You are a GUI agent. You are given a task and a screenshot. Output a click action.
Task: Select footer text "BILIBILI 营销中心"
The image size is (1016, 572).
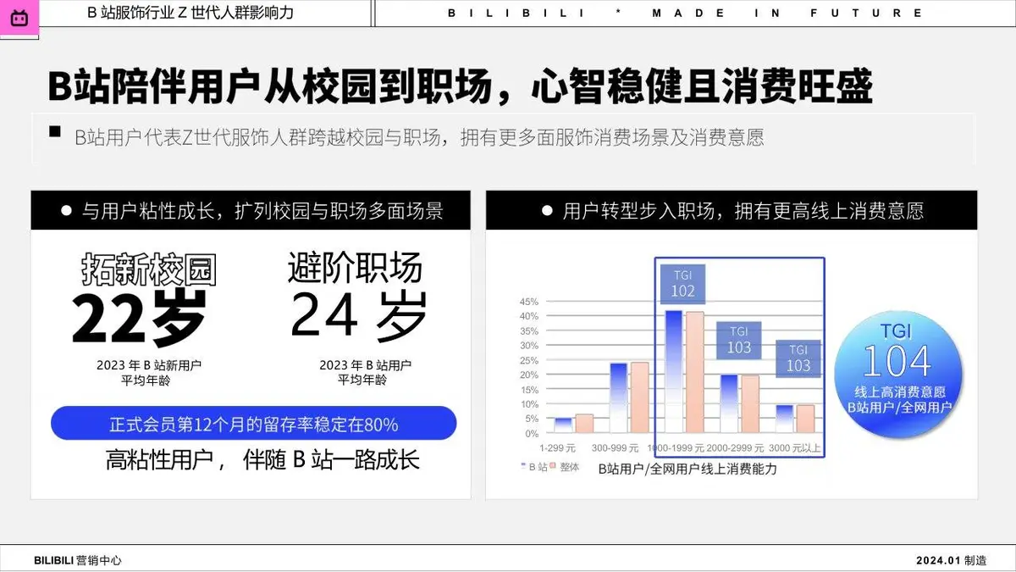pyautogui.click(x=78, y=560)
